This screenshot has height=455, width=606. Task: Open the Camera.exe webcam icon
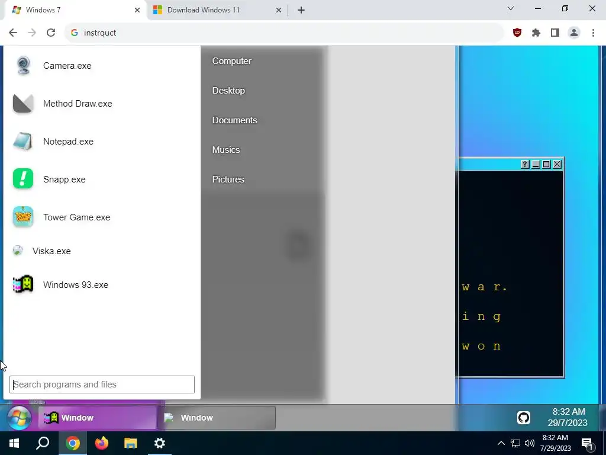[x=23, y=65]
